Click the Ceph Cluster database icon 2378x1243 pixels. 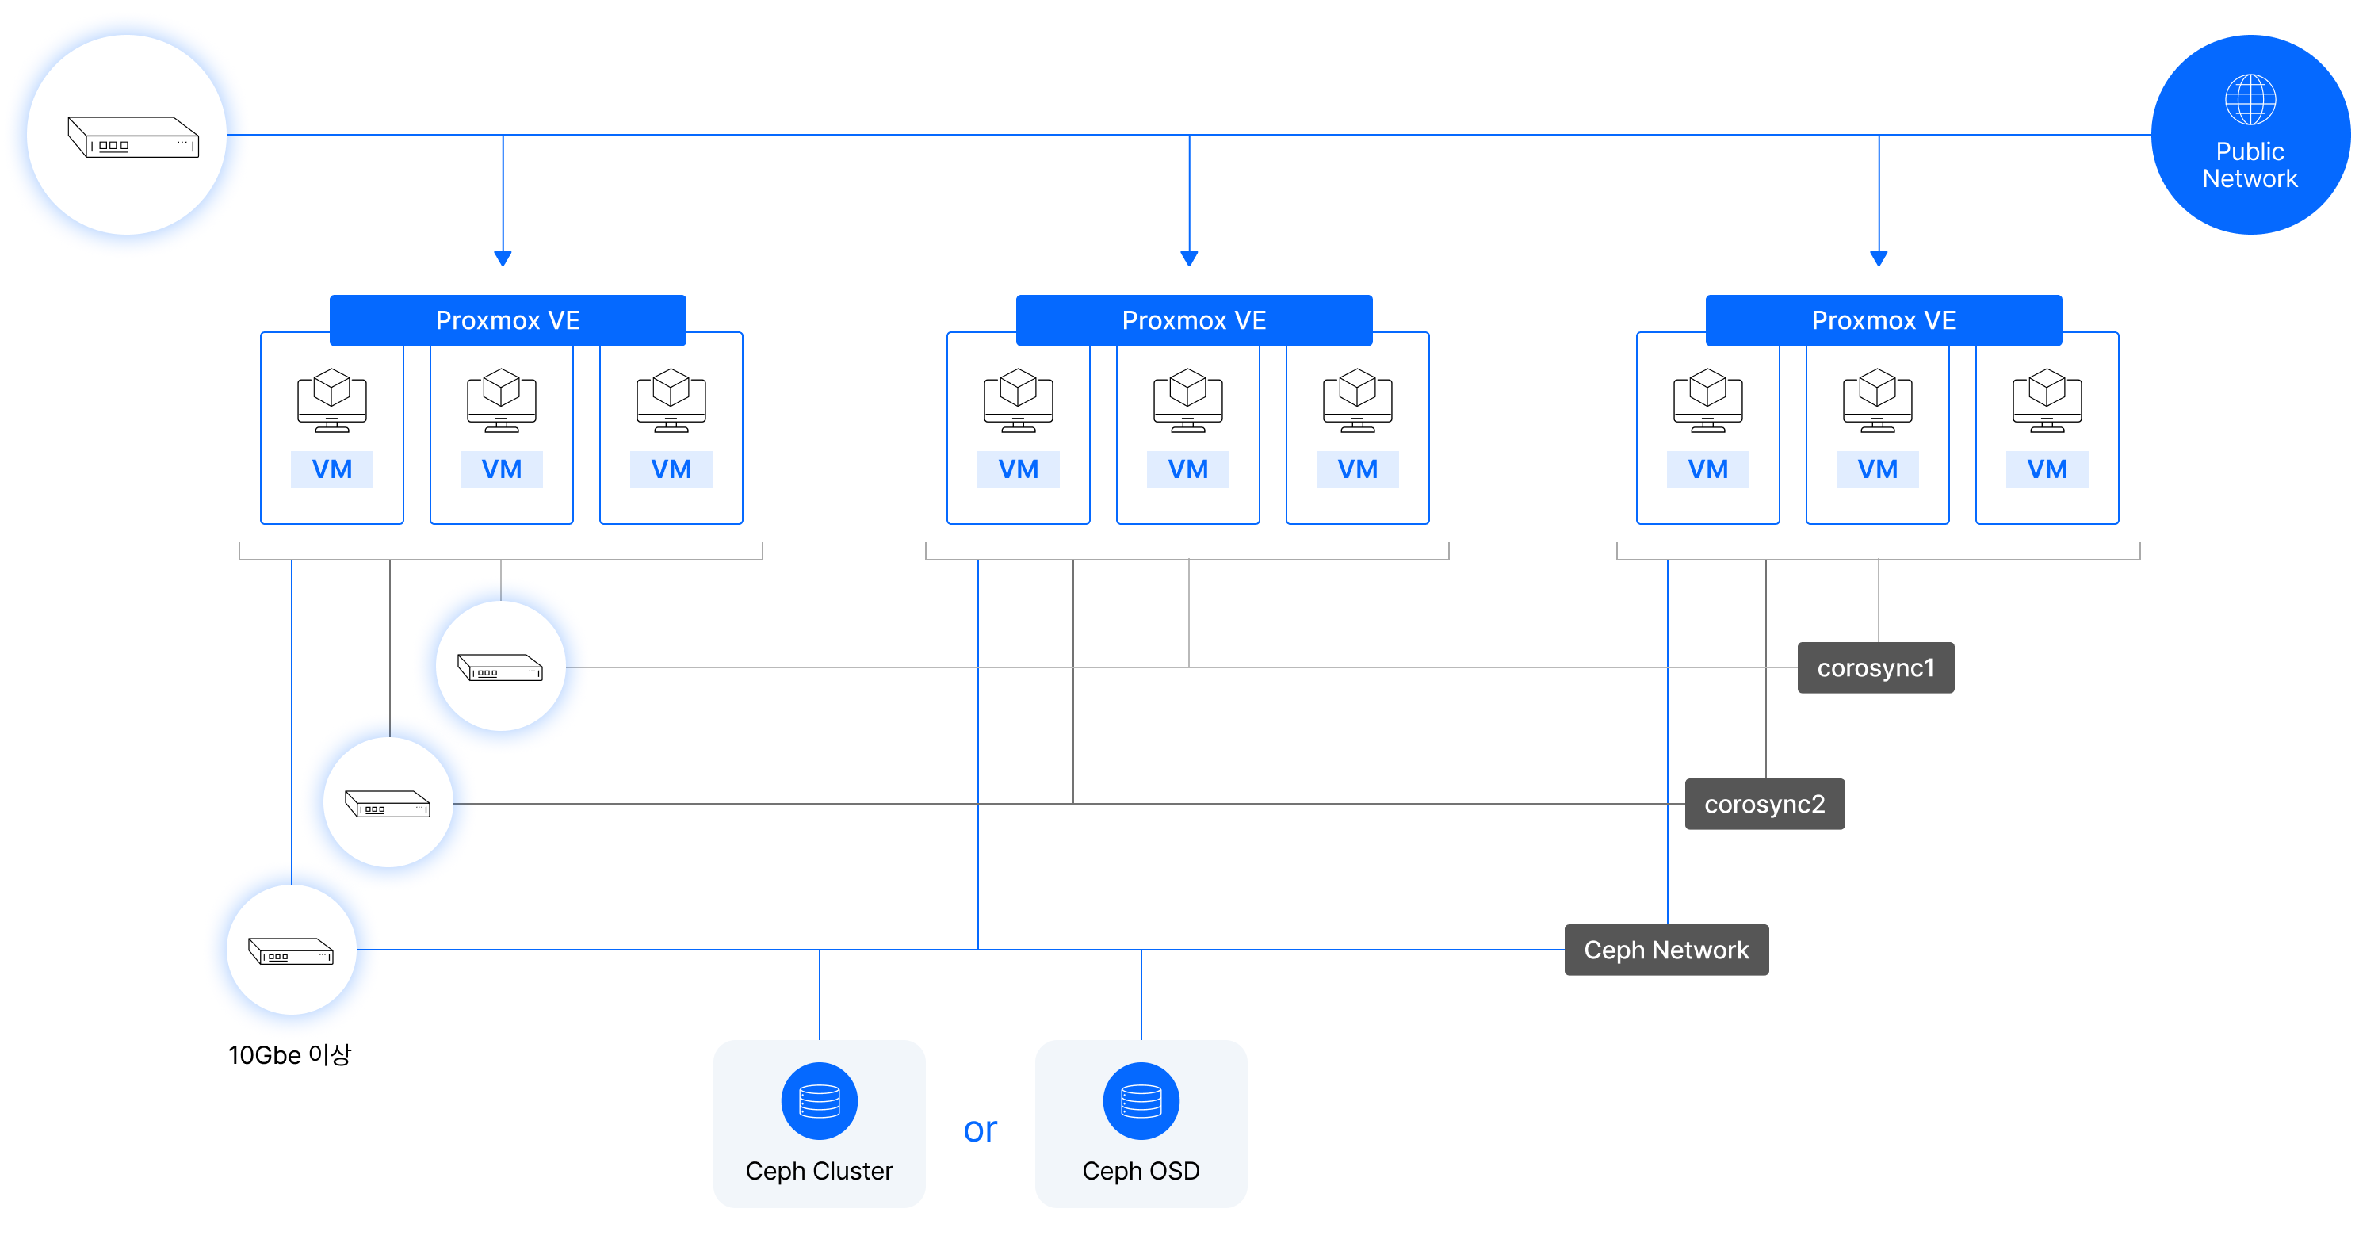coord(820,1101)
